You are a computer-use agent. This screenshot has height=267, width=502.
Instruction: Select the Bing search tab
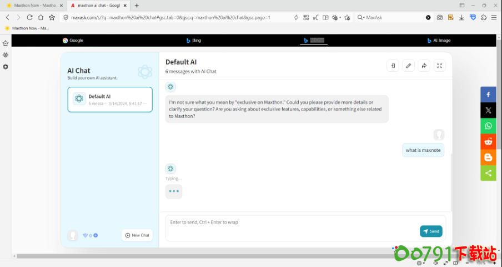194,41
